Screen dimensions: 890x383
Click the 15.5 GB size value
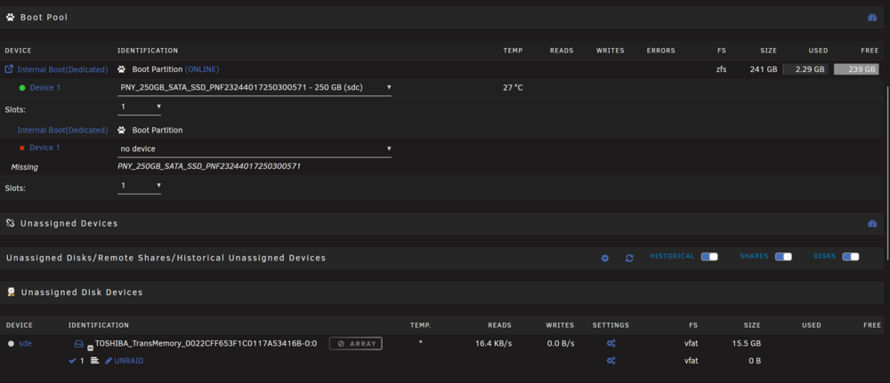pos(747,343)
